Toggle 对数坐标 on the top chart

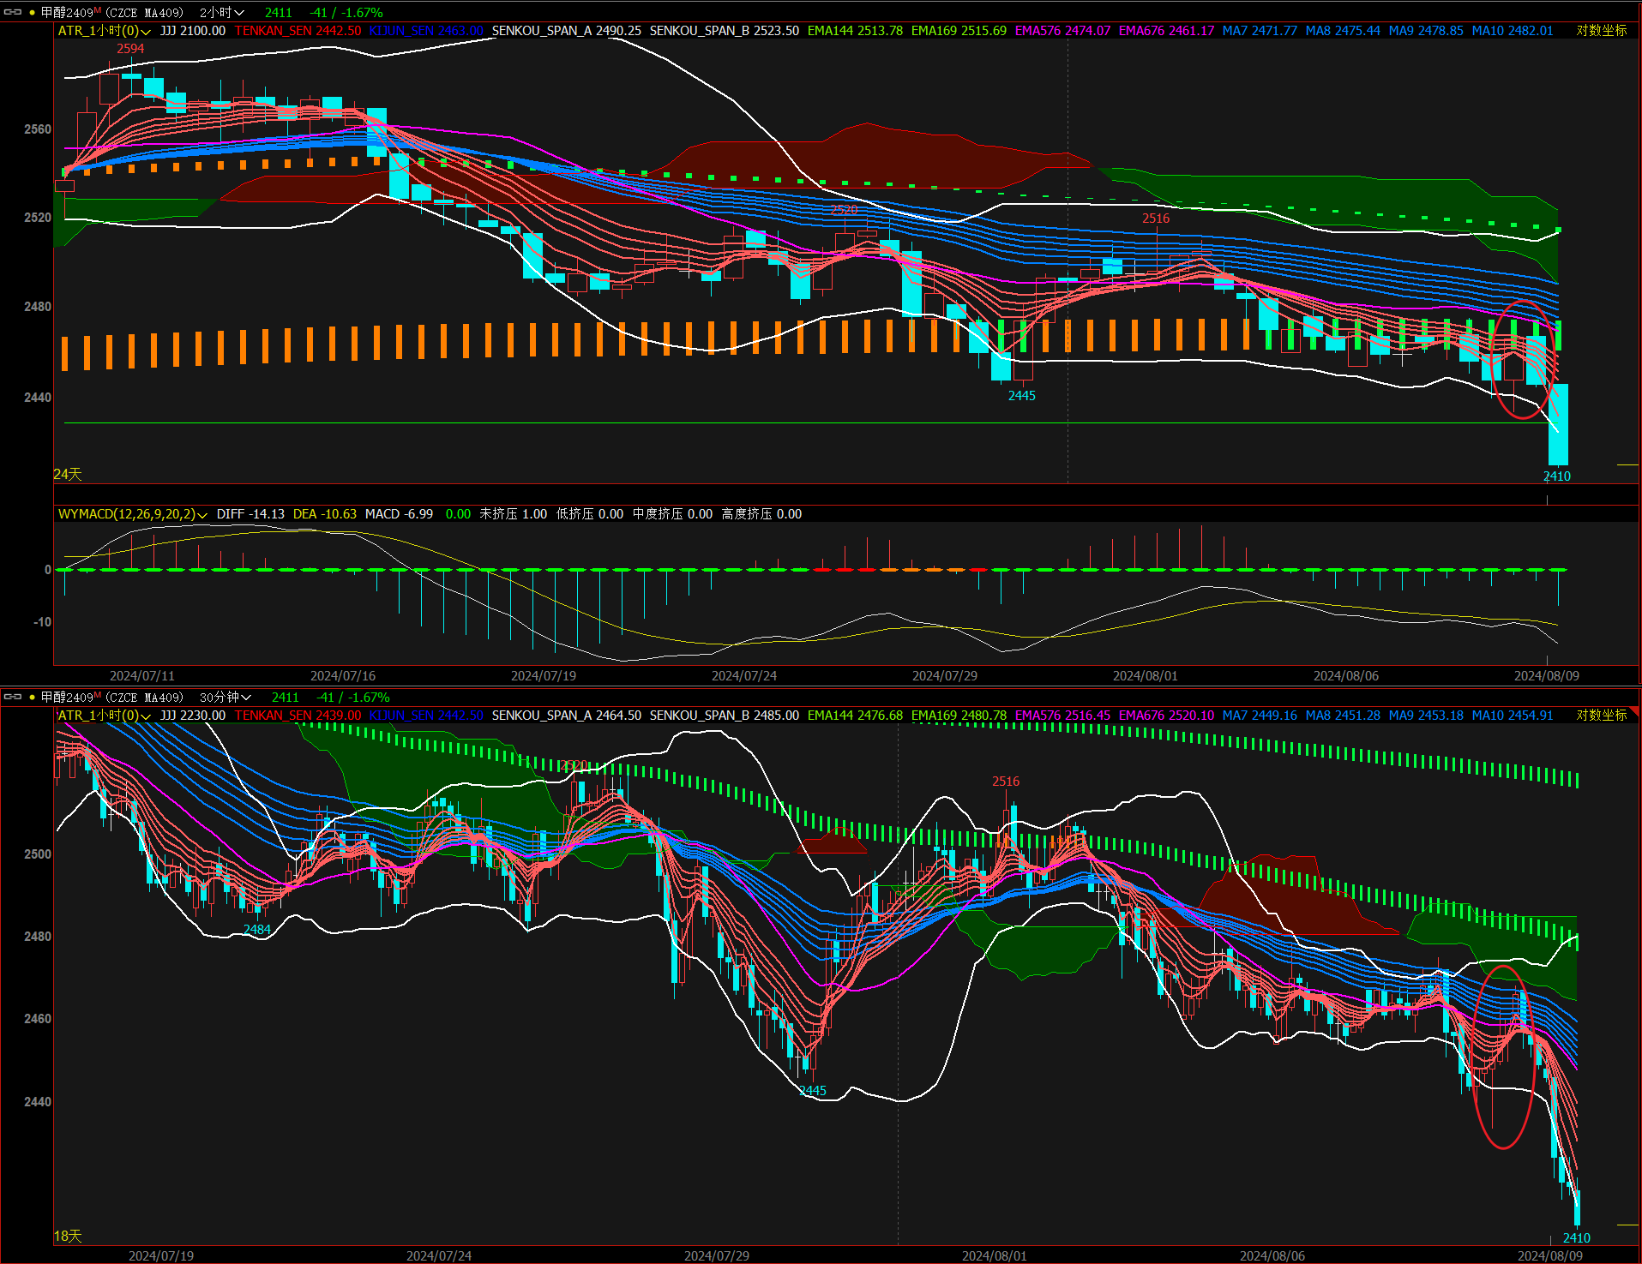click(1601, 30)
